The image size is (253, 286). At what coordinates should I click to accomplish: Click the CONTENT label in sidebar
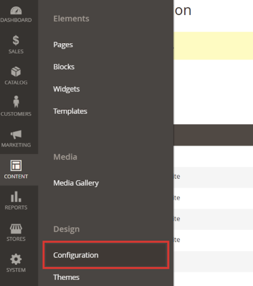pos(16,177)
